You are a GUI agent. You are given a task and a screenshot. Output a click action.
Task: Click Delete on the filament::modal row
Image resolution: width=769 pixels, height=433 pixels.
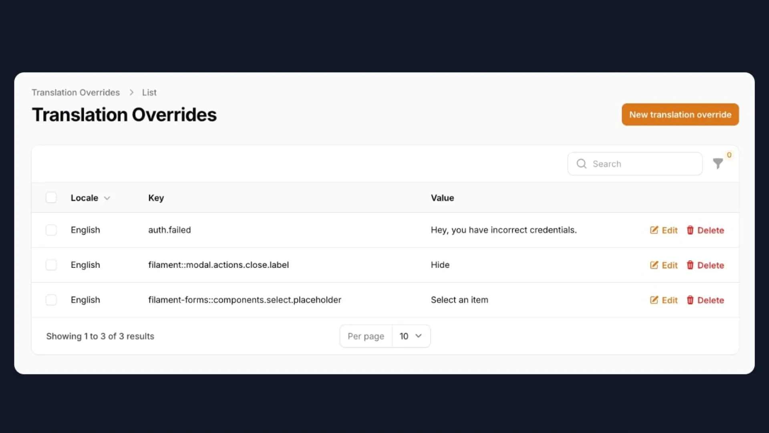pos(711,265)
